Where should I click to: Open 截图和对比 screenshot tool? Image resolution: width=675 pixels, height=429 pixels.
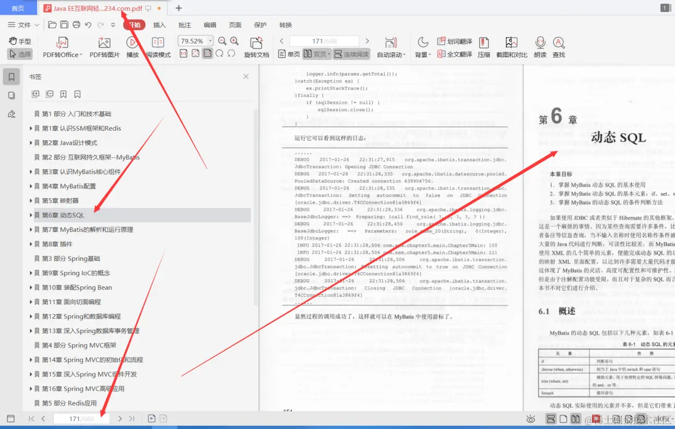point(512,47)
